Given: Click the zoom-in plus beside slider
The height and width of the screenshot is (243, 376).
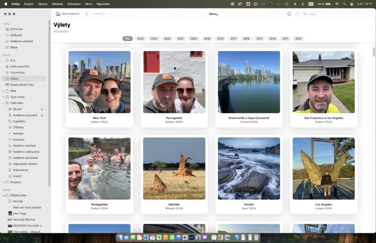Looking at the screenshot, I should 110,14.
